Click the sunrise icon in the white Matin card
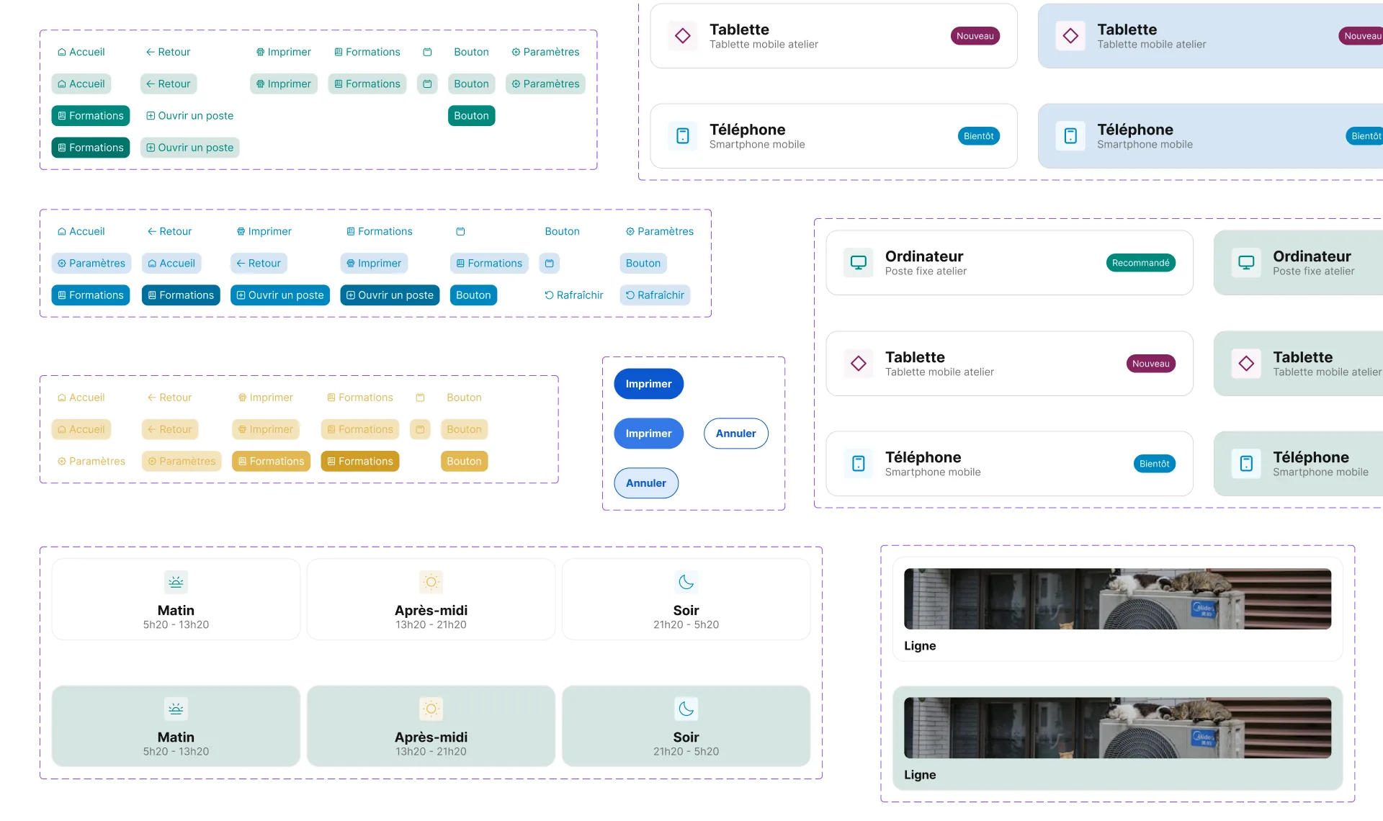Viewport: 1383px width, 821px height. pyautogui.click(x=176, y=582)
